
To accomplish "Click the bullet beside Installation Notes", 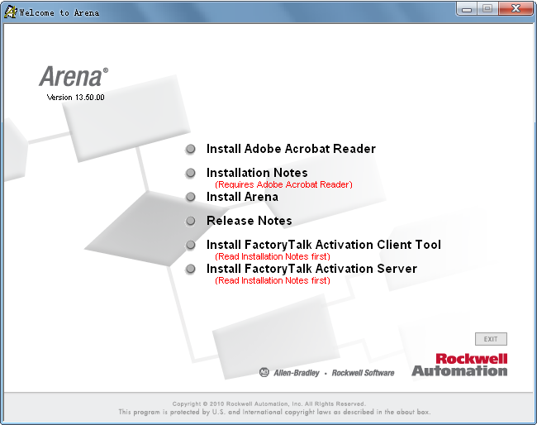I will (x=190, y=173).
